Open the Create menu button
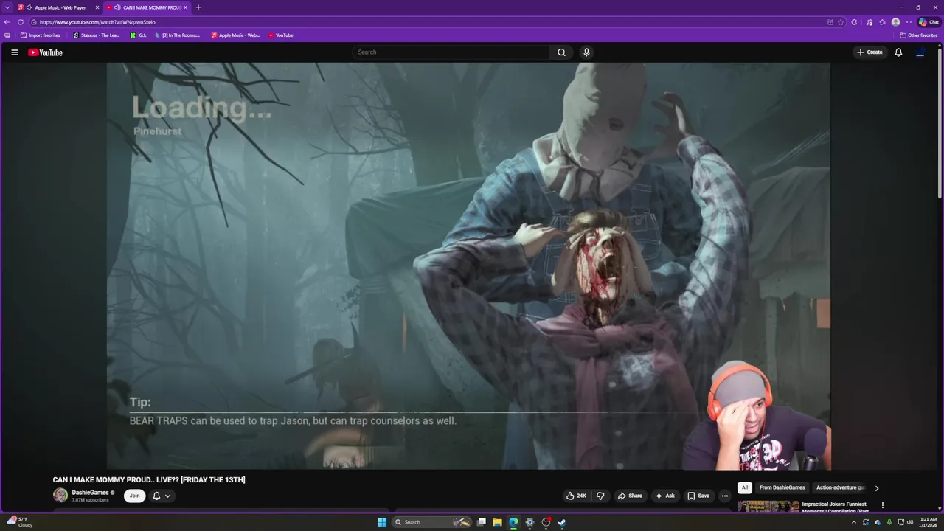Image resolution: width=944 pixels, height=531 pixels. coord(870,52)
